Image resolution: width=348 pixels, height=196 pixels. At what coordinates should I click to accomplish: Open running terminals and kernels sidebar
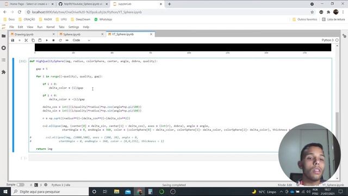click(x=4, y=48)
